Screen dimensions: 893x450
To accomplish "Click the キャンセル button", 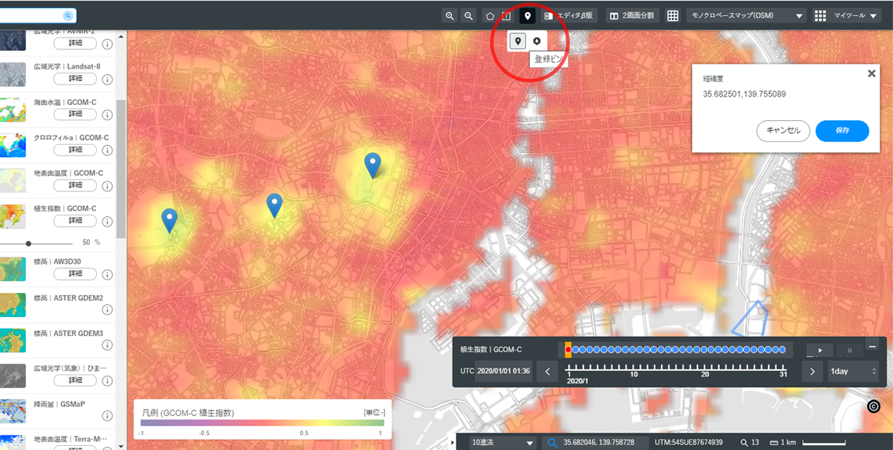I will click(x=783, y=131).
